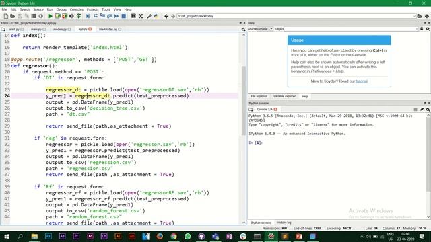Close the models.py tab
The height and width of the screenshot is (242, 431).
(x=69, y=29)
